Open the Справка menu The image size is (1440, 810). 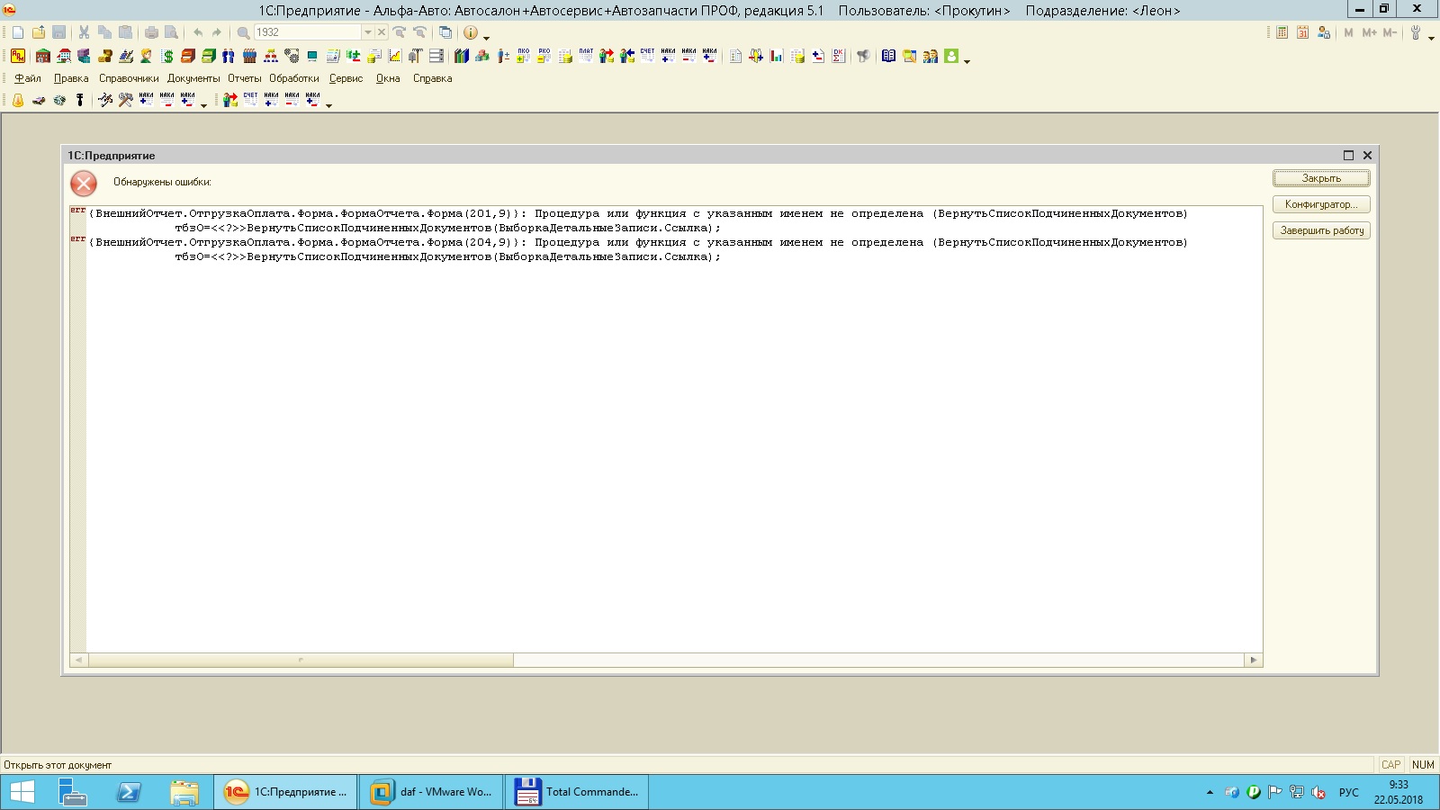coord(432,78)
